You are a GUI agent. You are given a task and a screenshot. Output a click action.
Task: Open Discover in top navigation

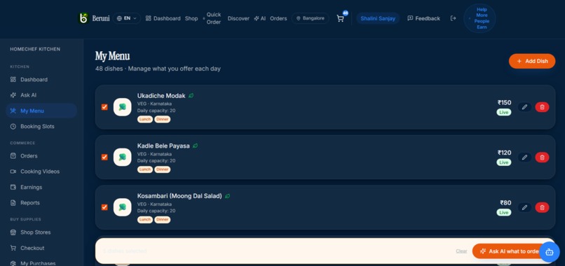238,18
